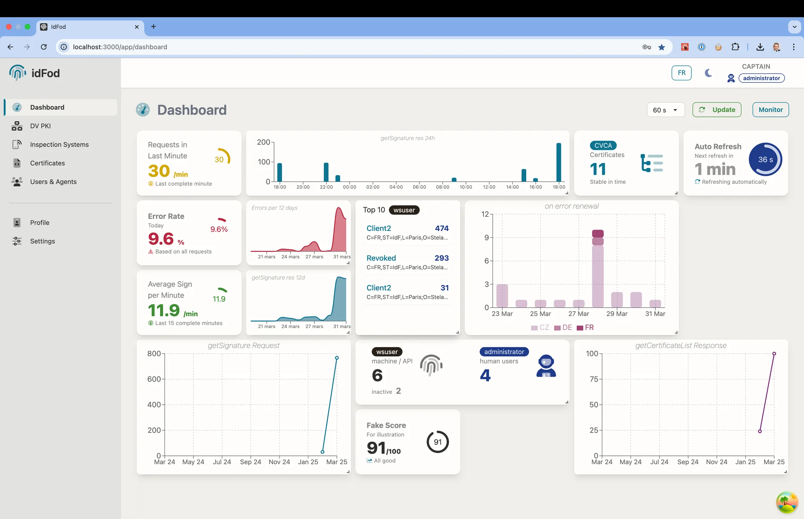The image size is (804, 519).
Task: Click Client2 entry with 474 requests
Action: click(x=407, y=232)
